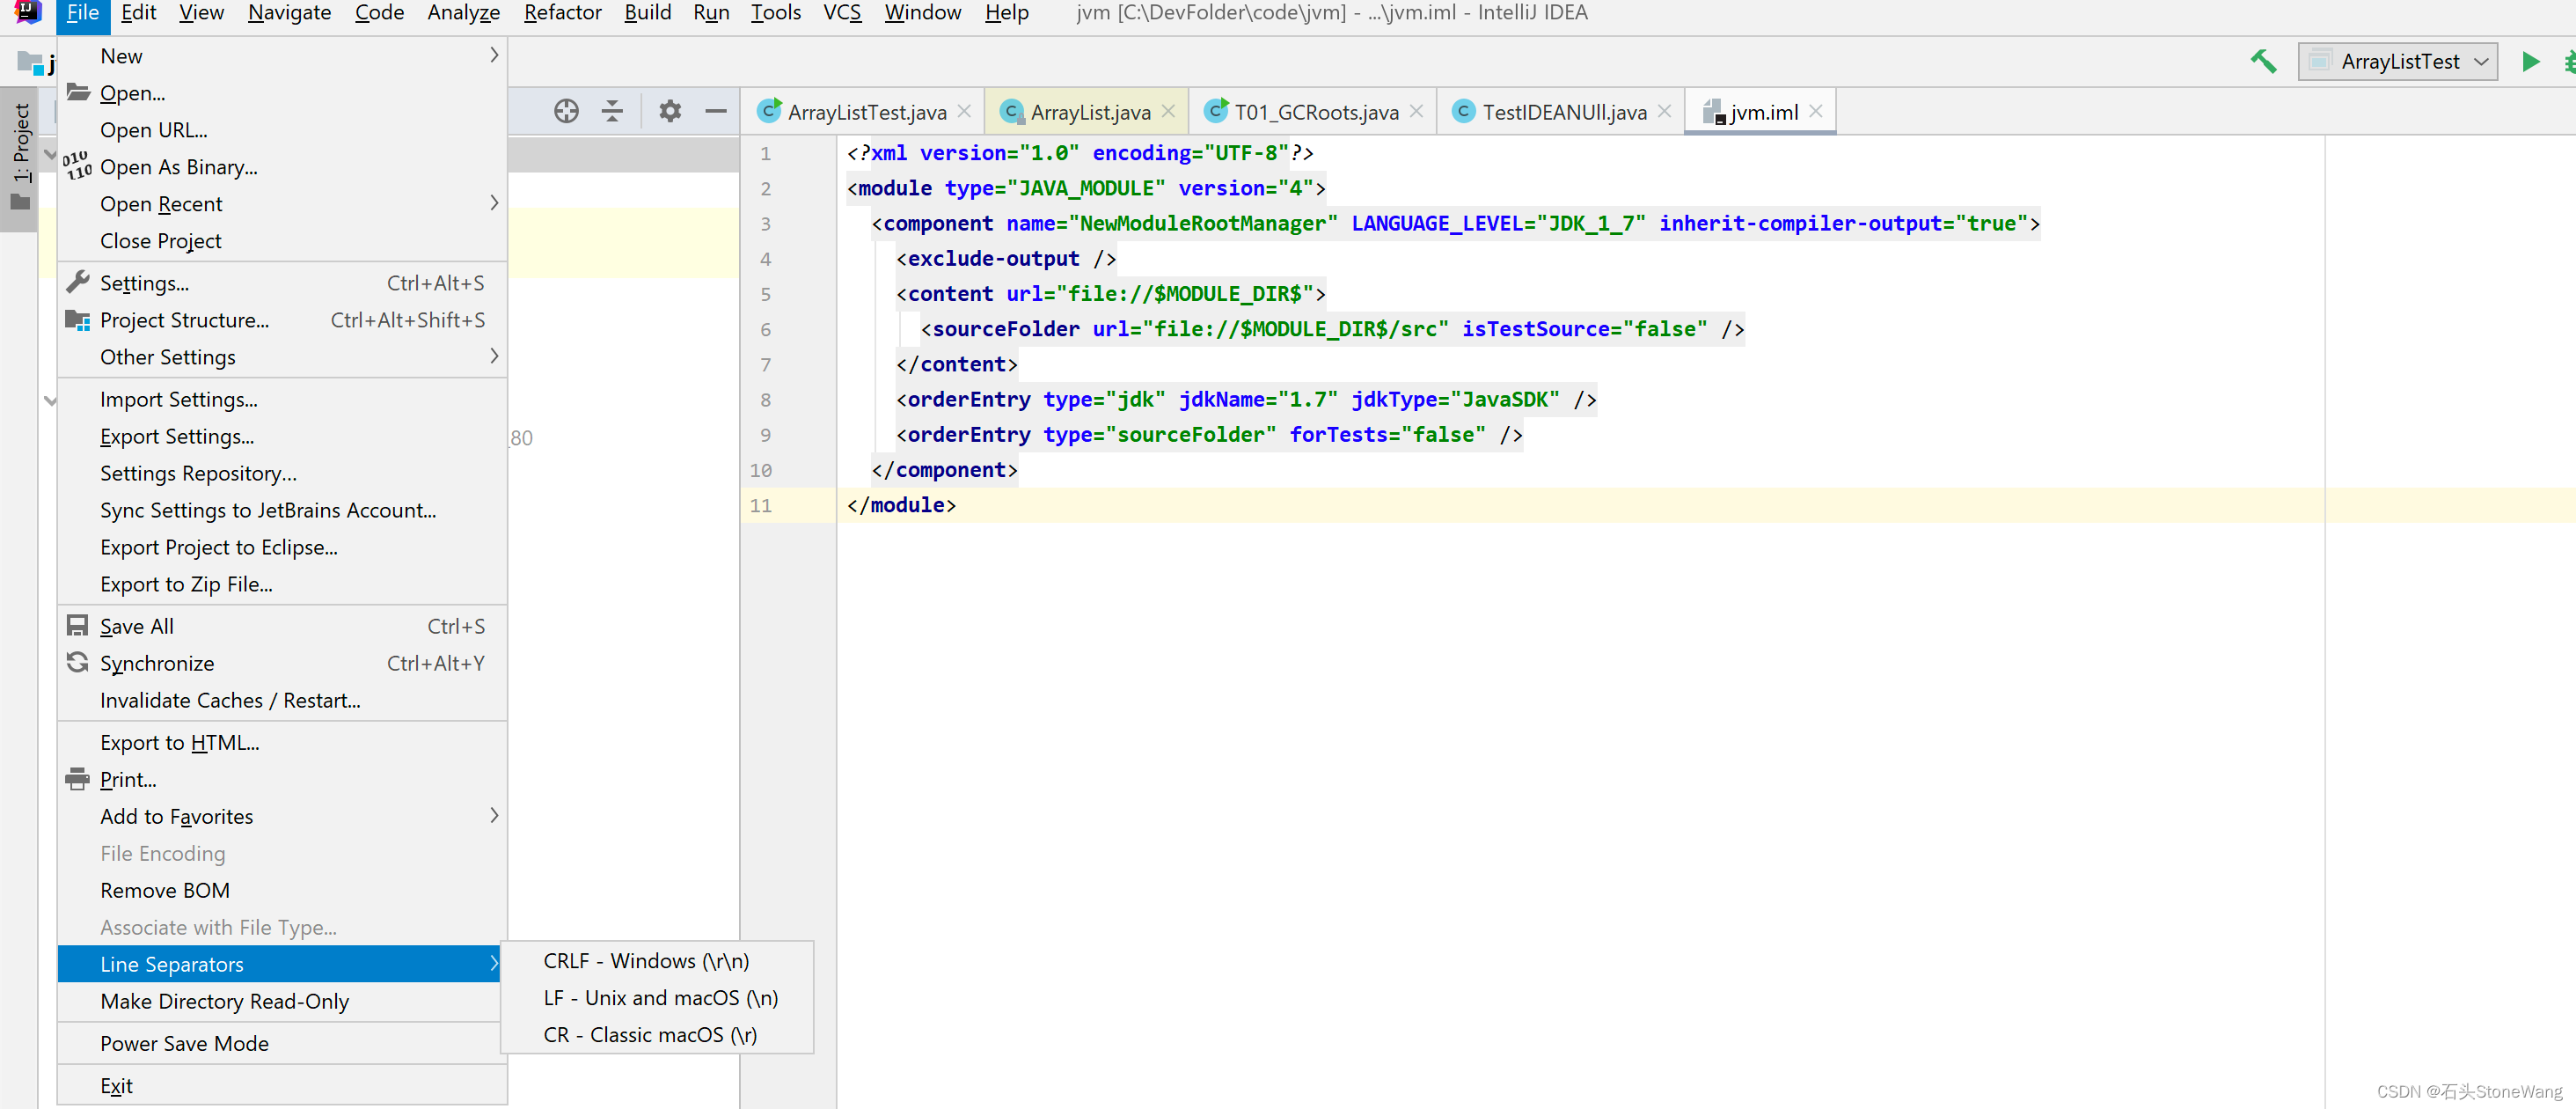
Task: Click the Save All floppy disk icon
Action: click(x=78, y=625)
